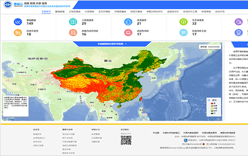Viewport: 248px width, 156px height.
Task: Open the 基础数据 navigation menu item
Action: click(60, 12)
